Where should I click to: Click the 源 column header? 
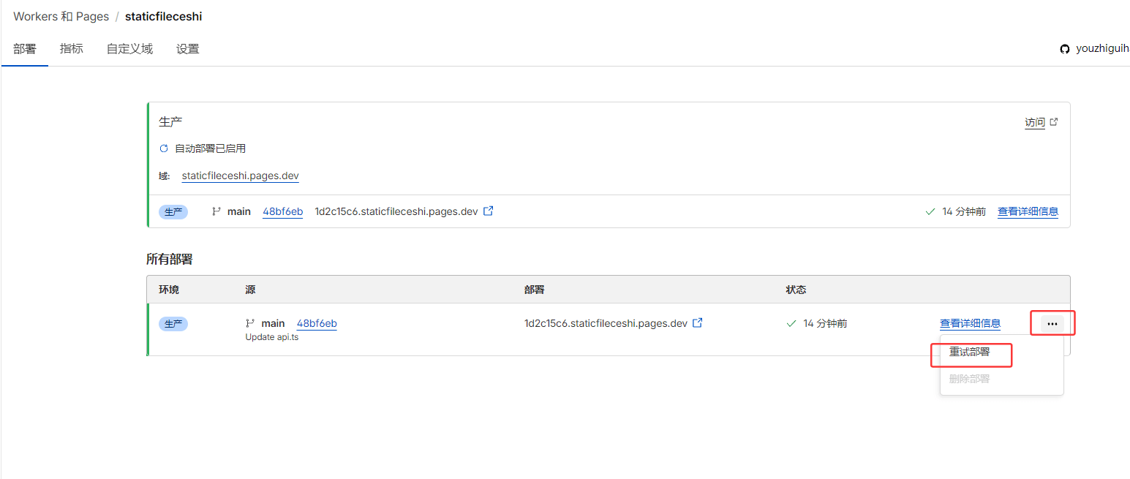click(250, 290)
